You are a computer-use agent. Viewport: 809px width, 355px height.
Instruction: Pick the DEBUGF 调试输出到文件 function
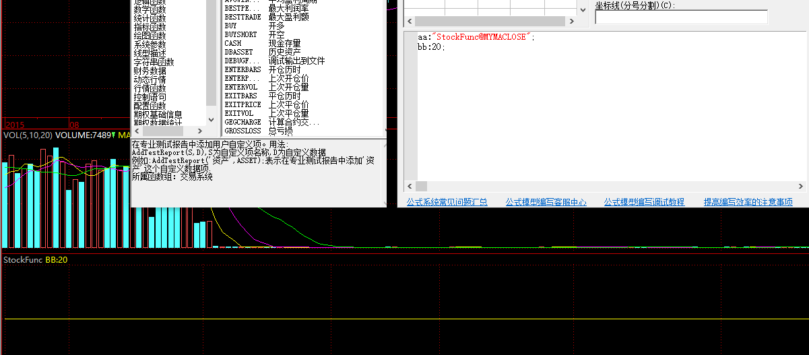275,61
